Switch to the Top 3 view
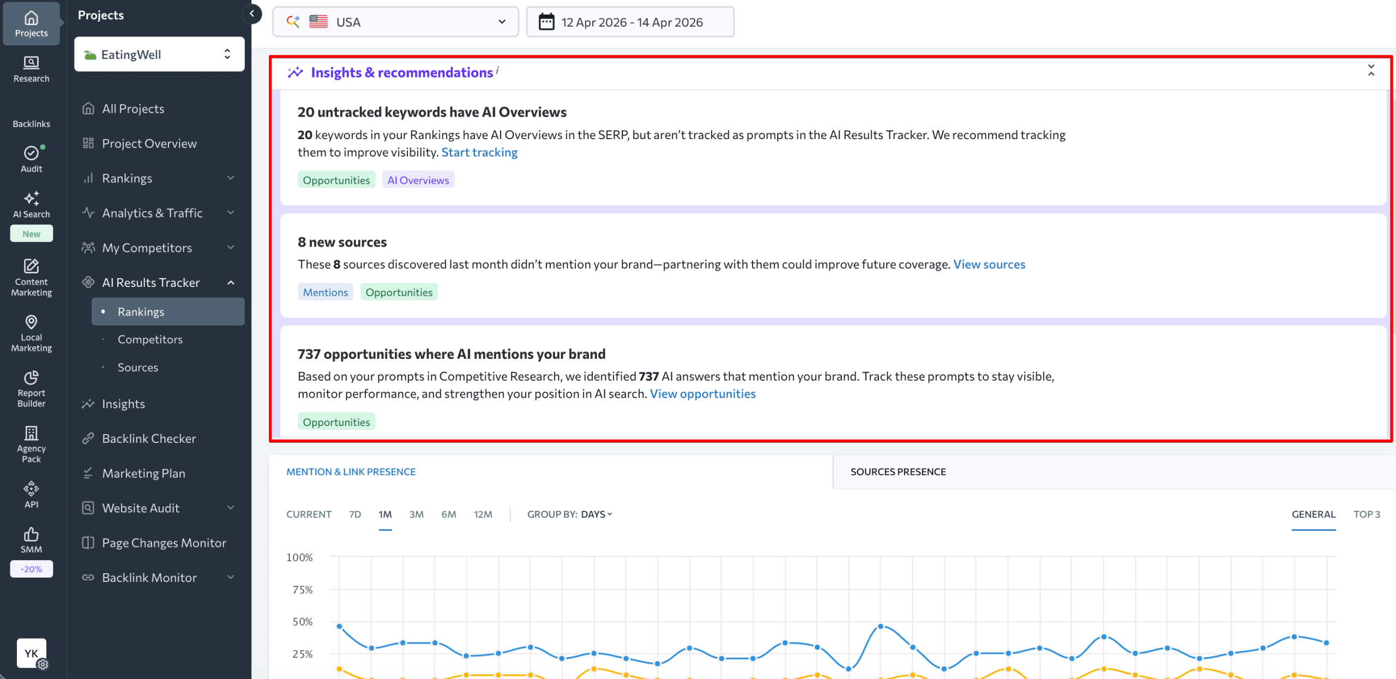The image size is (1396, 679). pos(1367,514)
